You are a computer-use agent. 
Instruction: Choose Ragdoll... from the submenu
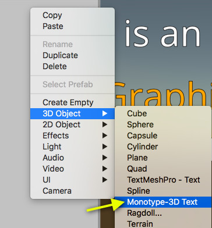pos(162,213)
